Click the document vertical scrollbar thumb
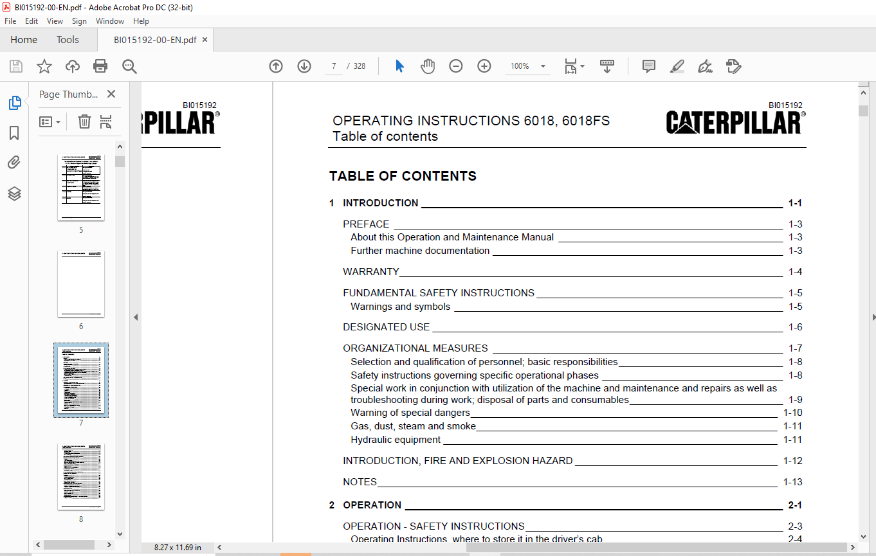Screen dimensions: 876x556 (863, 111)
